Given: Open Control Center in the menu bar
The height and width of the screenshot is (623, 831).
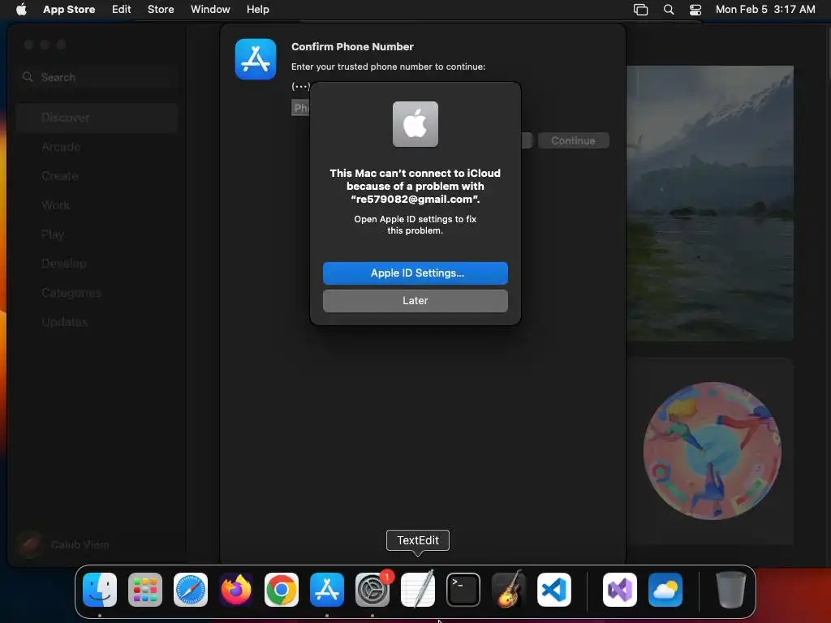Looking at the screenshot, I should point(695,9).
